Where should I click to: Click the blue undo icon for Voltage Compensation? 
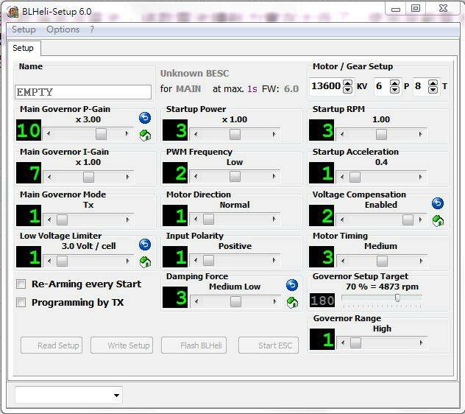tap(438, 203)
